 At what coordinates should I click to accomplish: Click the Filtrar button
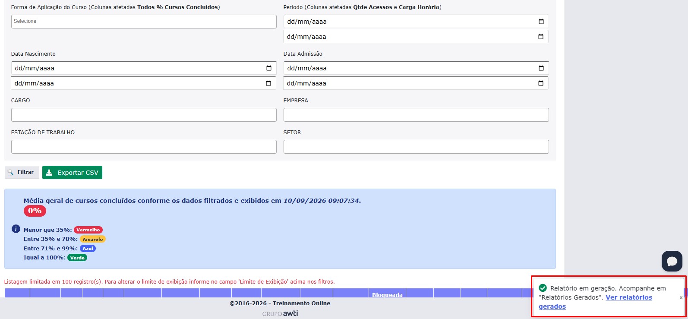pyautogui.click(x=22, y=172)
